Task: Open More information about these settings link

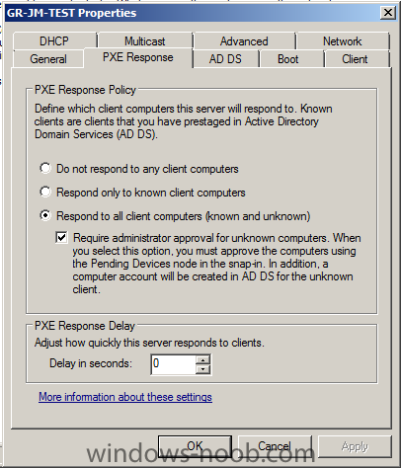Action: pos(125,397)
